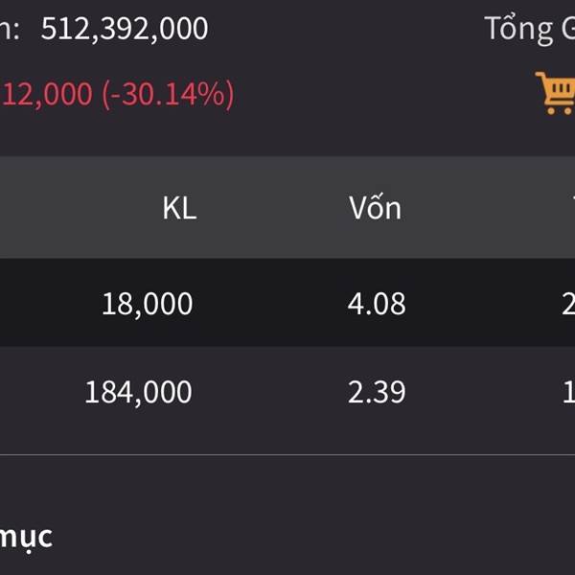Click the truncated value right of 4.08
Viewport: 575px width, 575px height.
(568, 304)
